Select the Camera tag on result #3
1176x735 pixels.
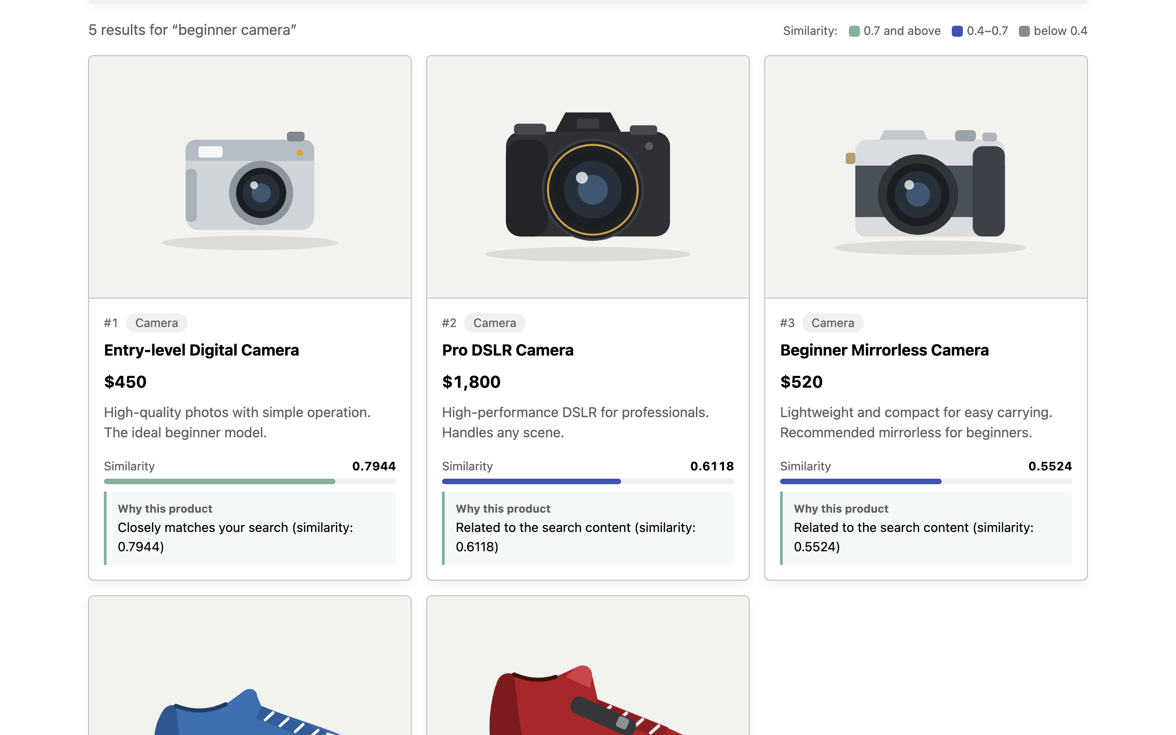click(832, 323)
